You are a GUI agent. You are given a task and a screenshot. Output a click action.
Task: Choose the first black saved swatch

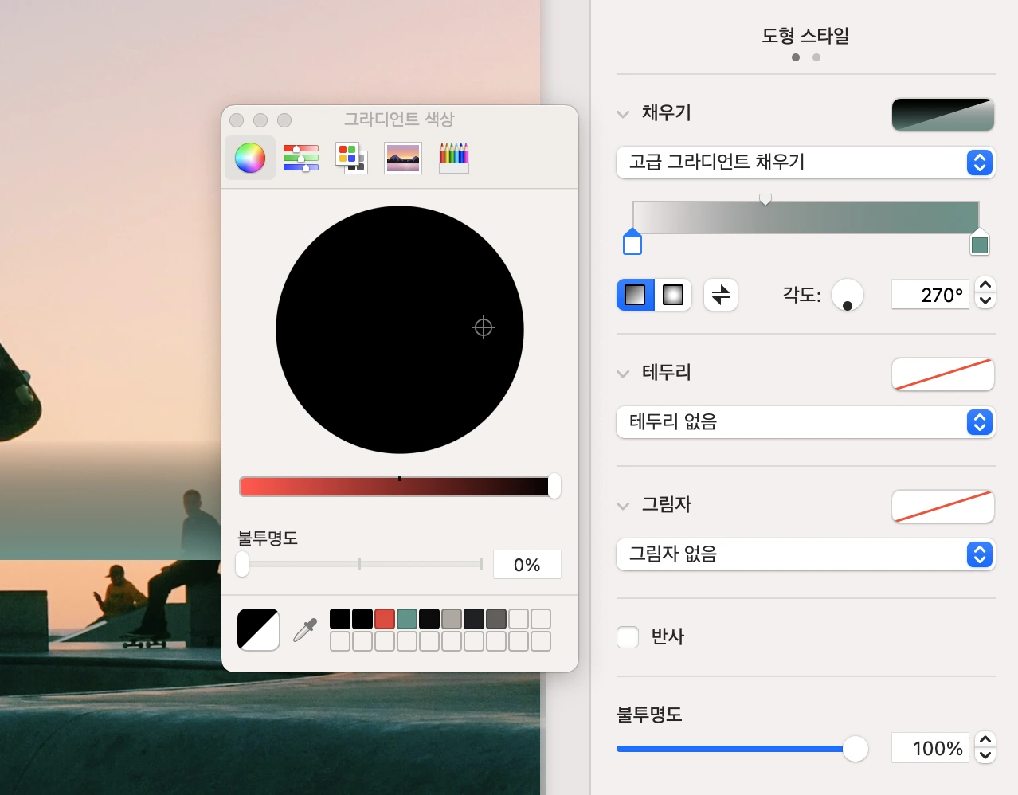coord(340,619)
